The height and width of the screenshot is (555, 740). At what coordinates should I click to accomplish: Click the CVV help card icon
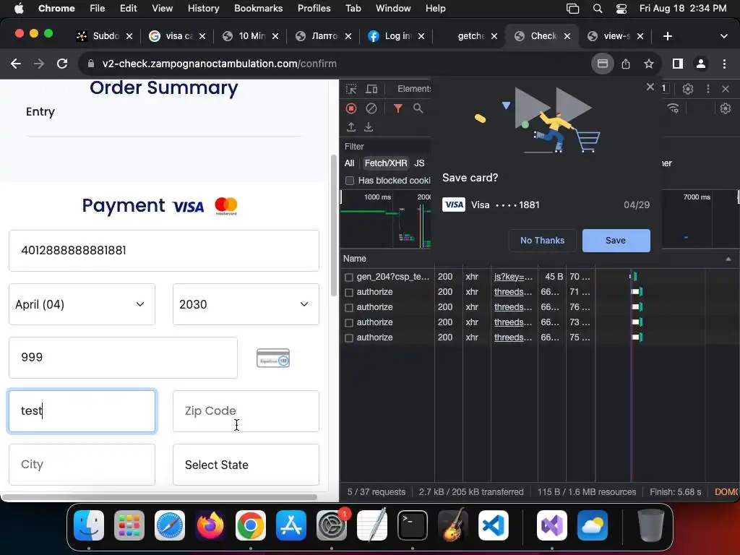coord(272,358)
